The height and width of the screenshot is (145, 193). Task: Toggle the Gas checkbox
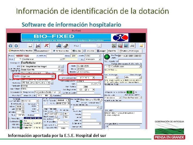click(38, 109)
